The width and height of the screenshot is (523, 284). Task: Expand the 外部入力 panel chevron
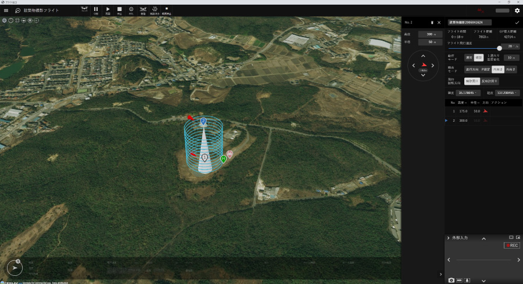449,238
